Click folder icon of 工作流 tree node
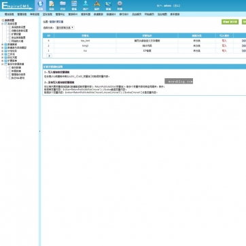The image size is (246, 246). 5,54
